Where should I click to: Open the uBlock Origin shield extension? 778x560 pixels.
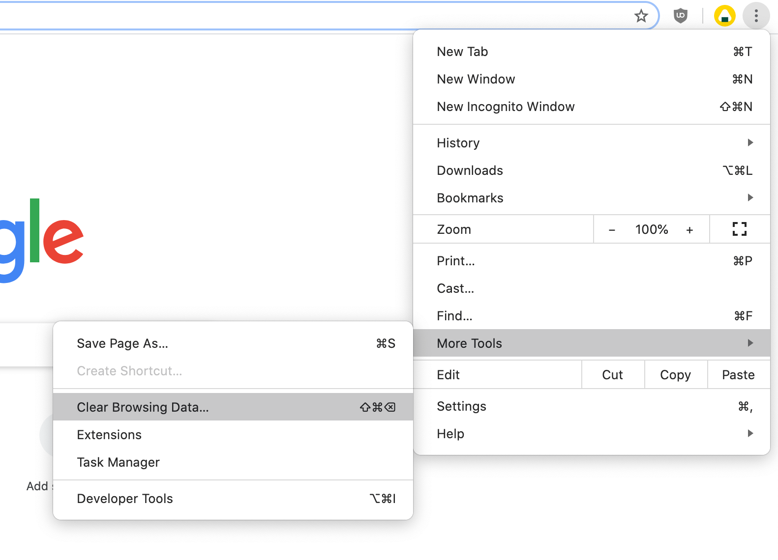[680, 16]
